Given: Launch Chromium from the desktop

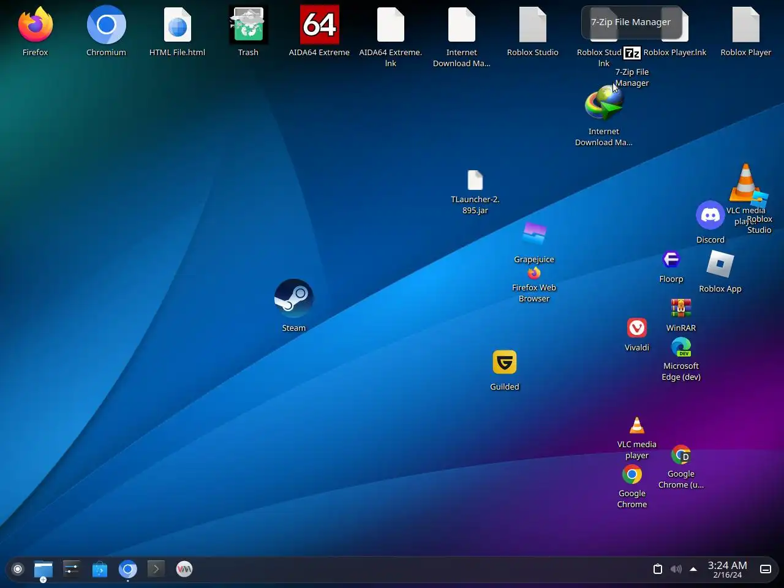Looking at the screenshot, I should (107, 25).
